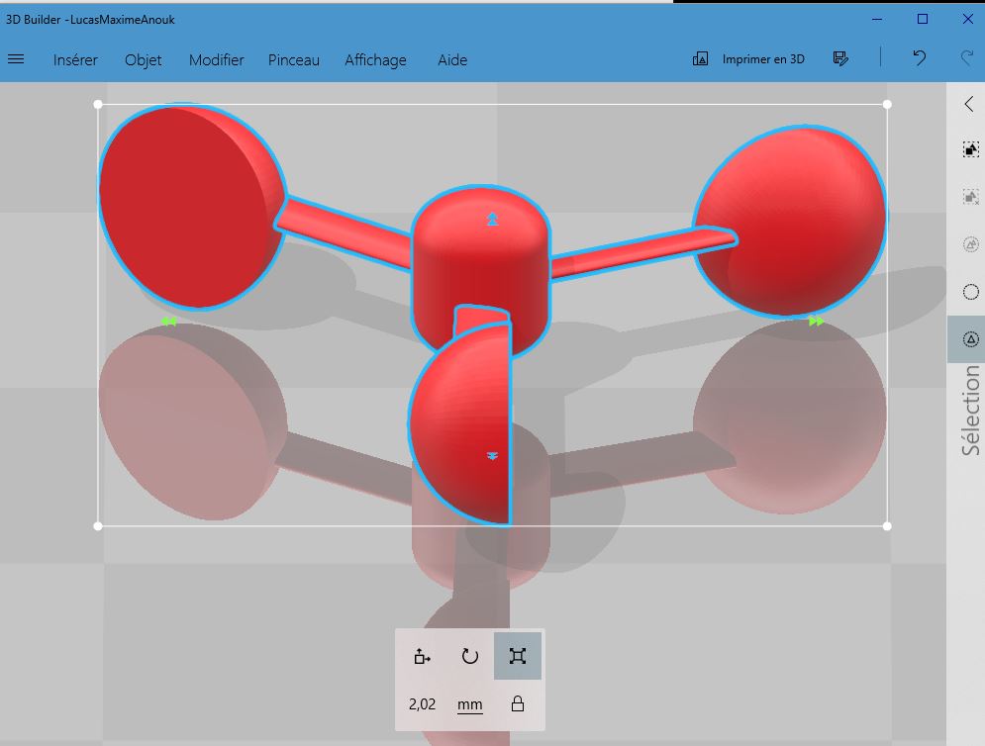Click the bottom-left bounding box handle
The width and height of the screenshot is (985, 746).
pyautogui.click(x=98, y=526)
